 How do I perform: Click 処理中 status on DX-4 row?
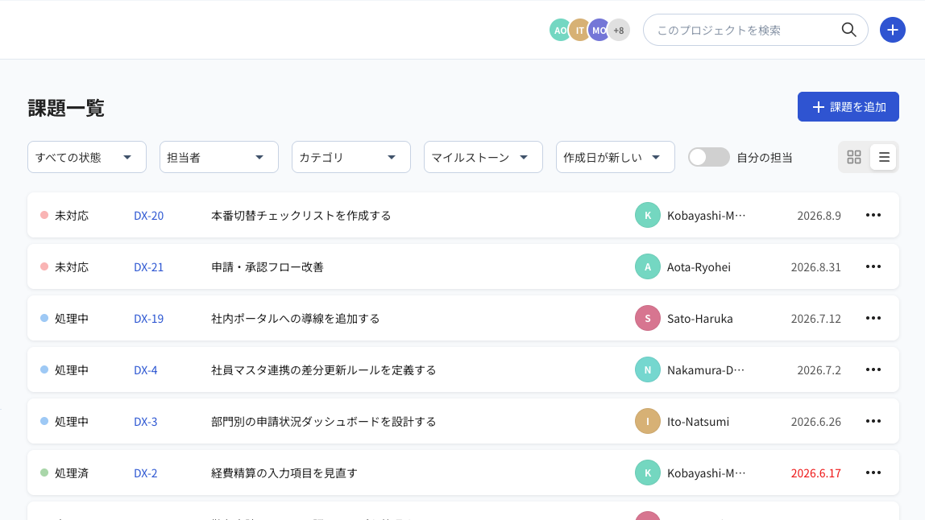(x=64, y=370)
